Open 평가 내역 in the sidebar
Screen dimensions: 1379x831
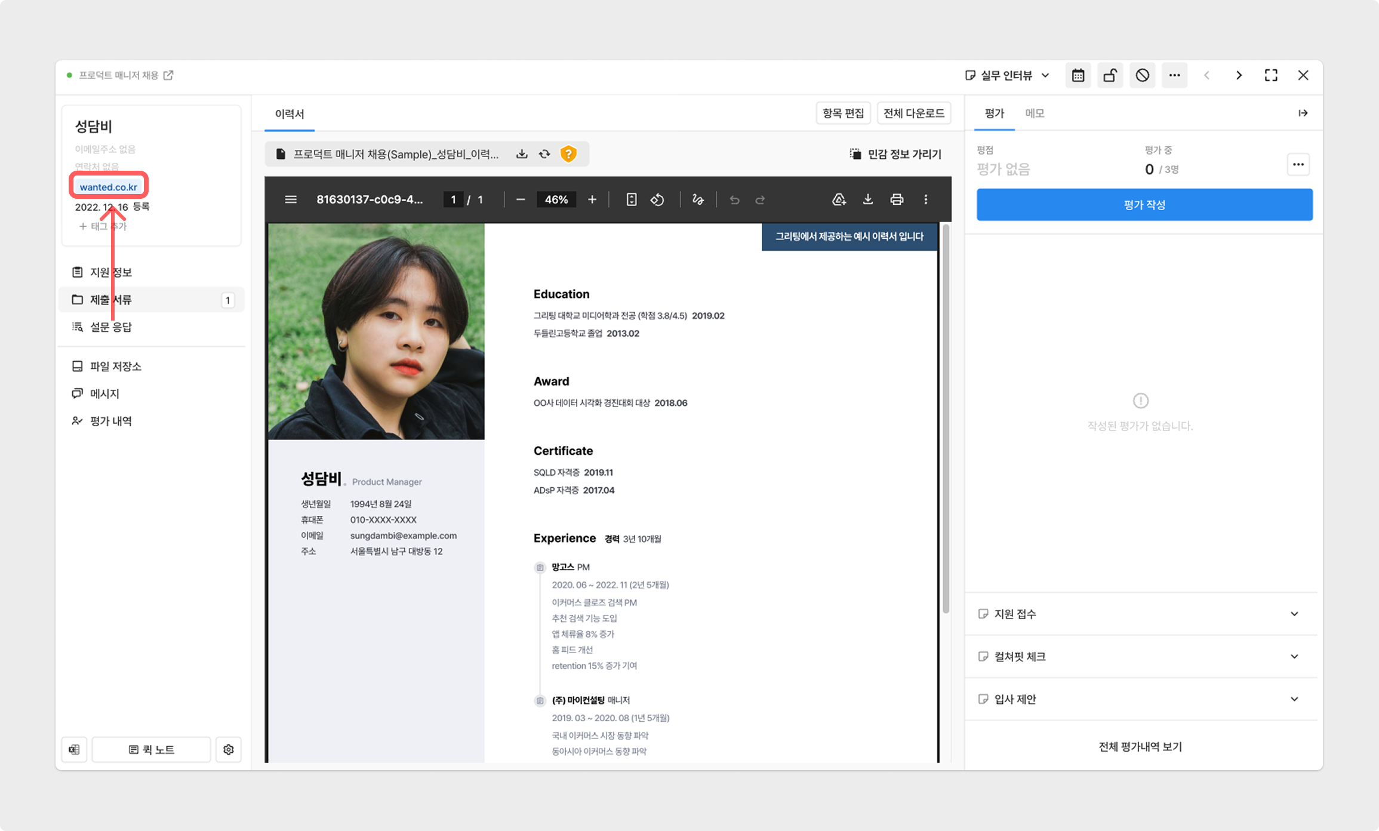coord(152,421)
